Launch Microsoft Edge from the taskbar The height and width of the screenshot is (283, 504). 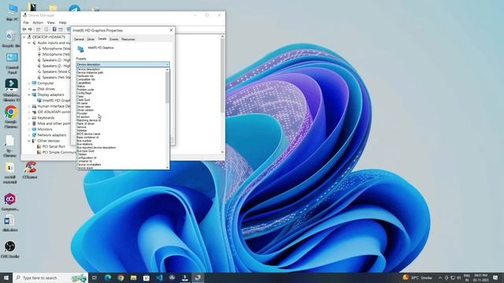click(x=108, y=277)
